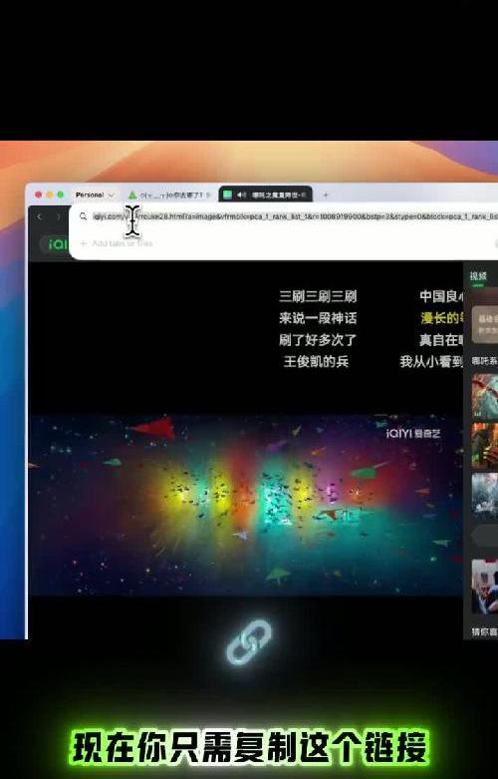Image resolution: width=498 pixels, height=779 pixels.
Task: Click the red close window button
Action: (x=39, y=195)
